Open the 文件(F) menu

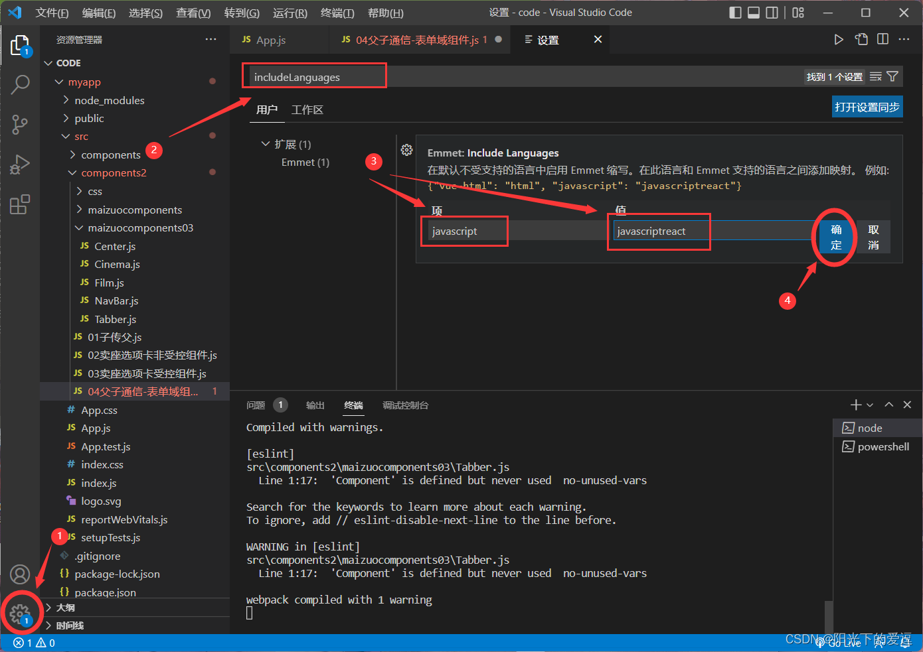[52, 13]
